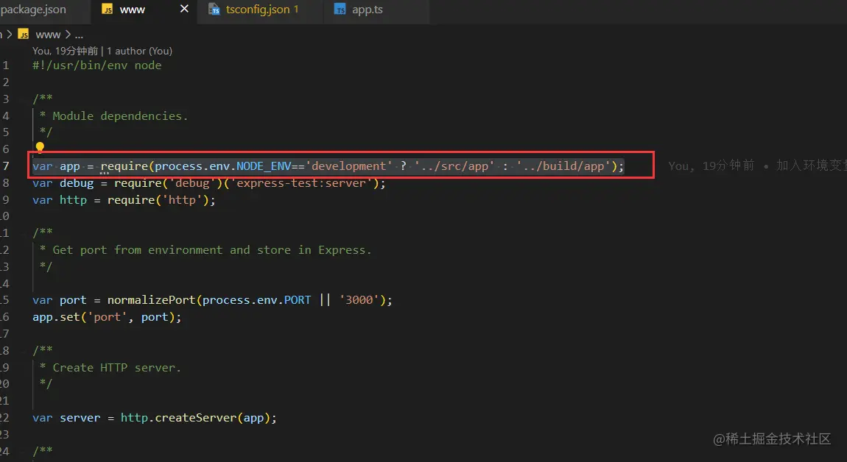Click 'PORT' in process.env.PORT
This screenshot has height=462, width=847.
(x=297, y=300)
